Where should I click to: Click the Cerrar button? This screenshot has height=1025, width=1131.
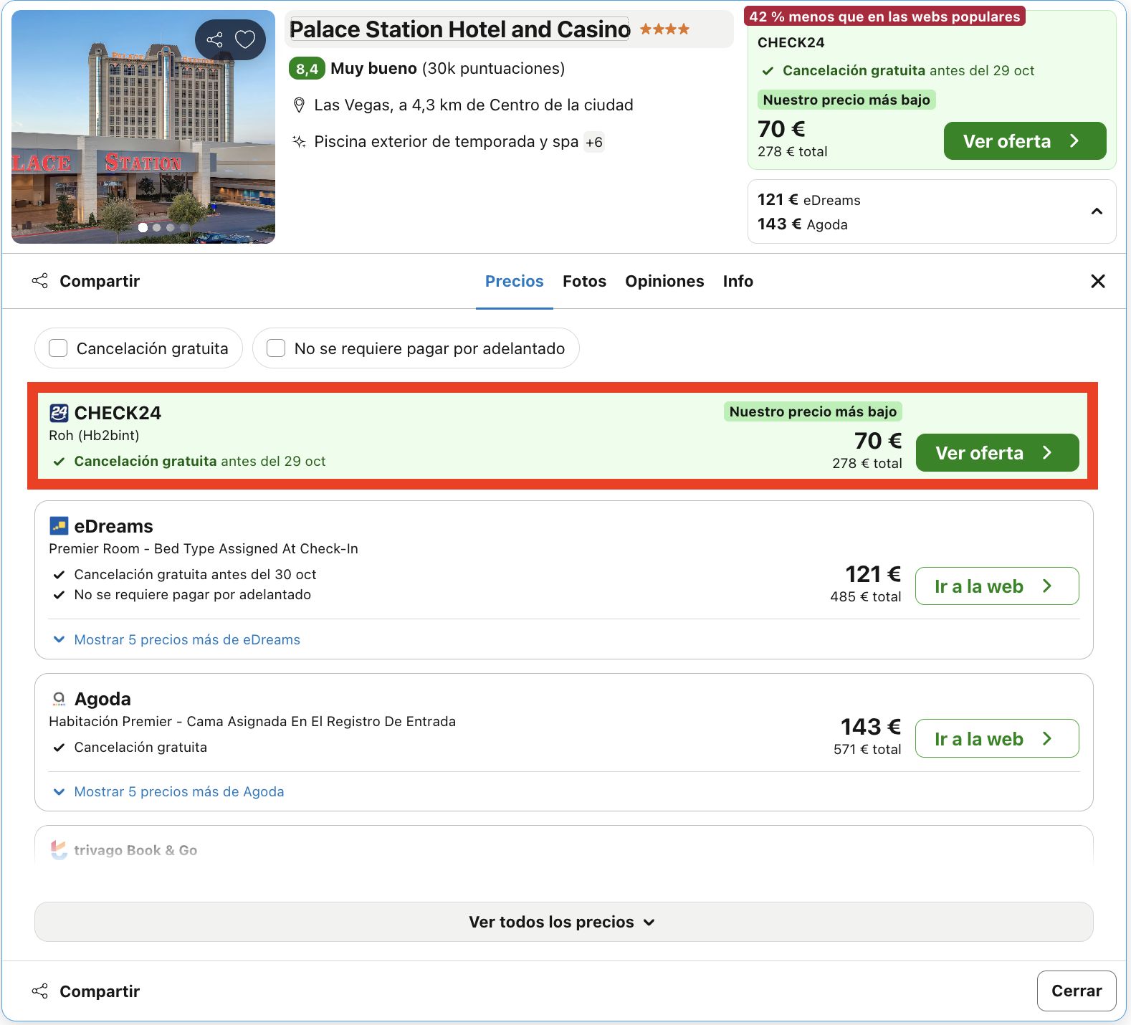1077,991
